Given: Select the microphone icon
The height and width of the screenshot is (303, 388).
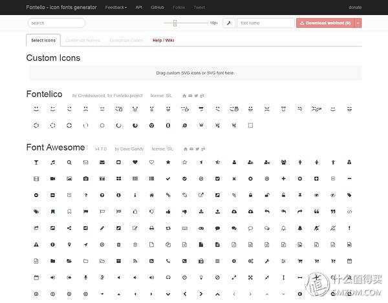Looking at the screenshot, I should coord(85,278).
